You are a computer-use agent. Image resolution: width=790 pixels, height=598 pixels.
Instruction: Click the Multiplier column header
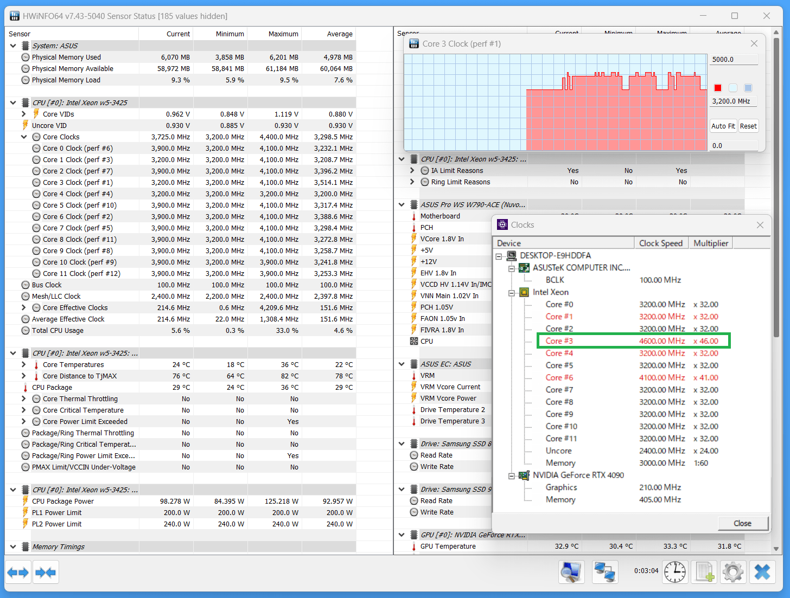pyautogui.click(x=711, y=243)
